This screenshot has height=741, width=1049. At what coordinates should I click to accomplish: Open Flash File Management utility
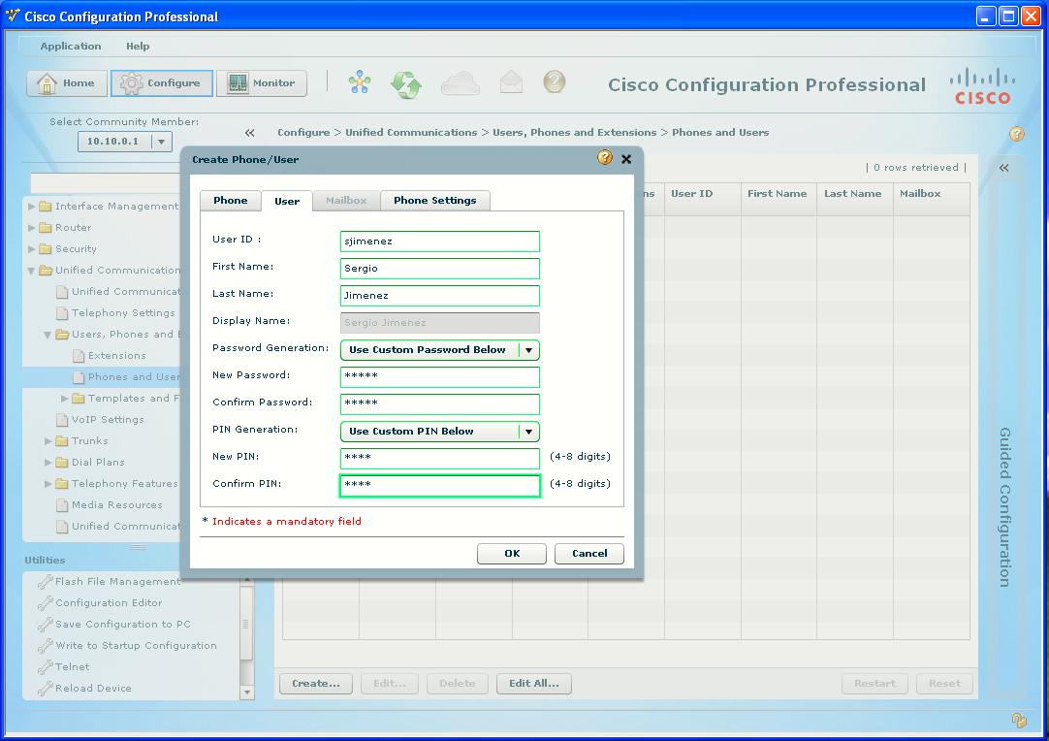point(117,582)
